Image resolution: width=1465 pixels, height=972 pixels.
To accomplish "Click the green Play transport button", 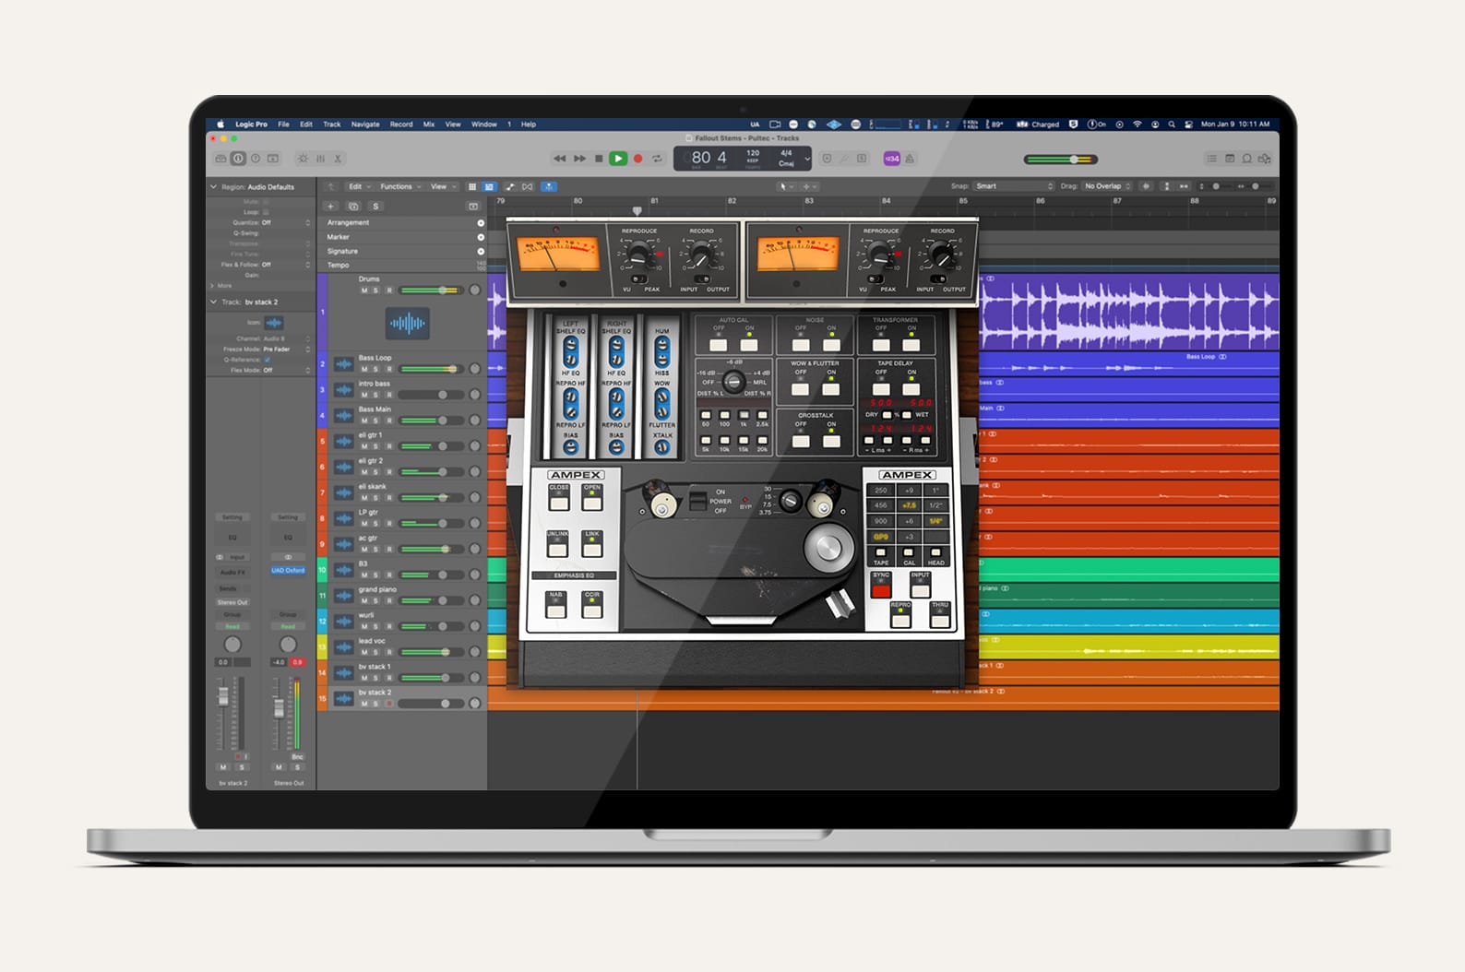I will [618, 159].
